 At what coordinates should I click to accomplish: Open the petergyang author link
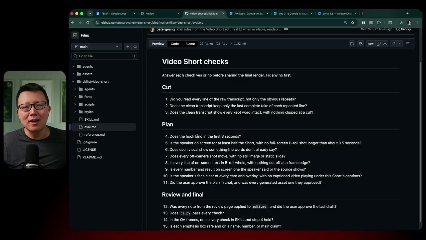165,29
